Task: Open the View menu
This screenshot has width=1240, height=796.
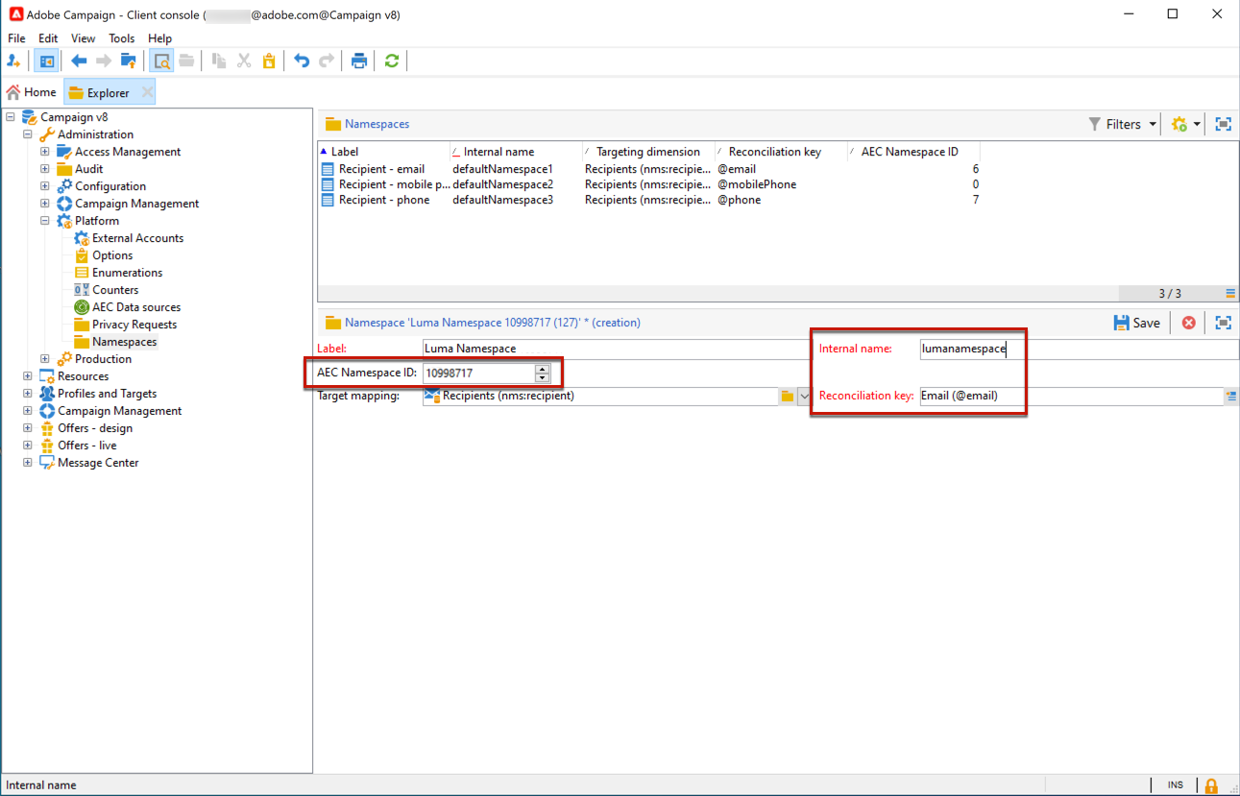Action: click(84, 38)
